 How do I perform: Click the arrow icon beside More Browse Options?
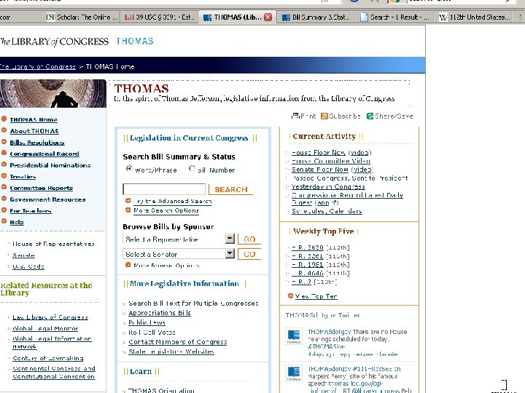tap(128, 265)
